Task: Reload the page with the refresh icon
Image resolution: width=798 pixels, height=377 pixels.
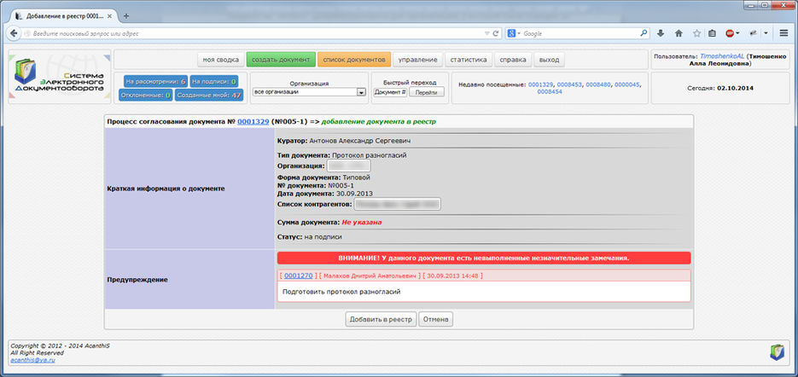Action: point(496,33)
